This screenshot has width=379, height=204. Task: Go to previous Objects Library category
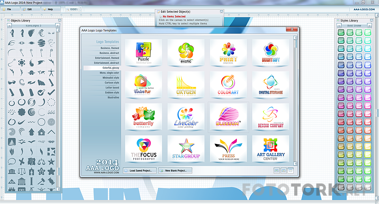(x=9, y=25)
